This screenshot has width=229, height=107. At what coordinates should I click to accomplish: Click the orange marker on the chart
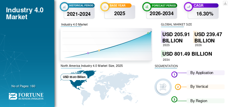[99, 50]
